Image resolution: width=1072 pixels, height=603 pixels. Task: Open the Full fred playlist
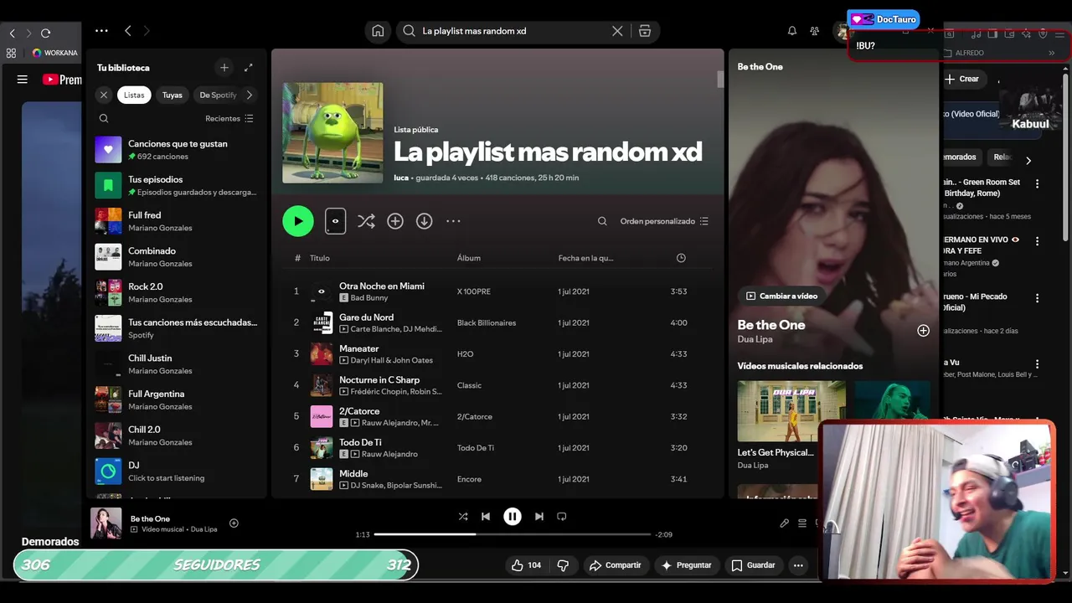click(177, 221)
